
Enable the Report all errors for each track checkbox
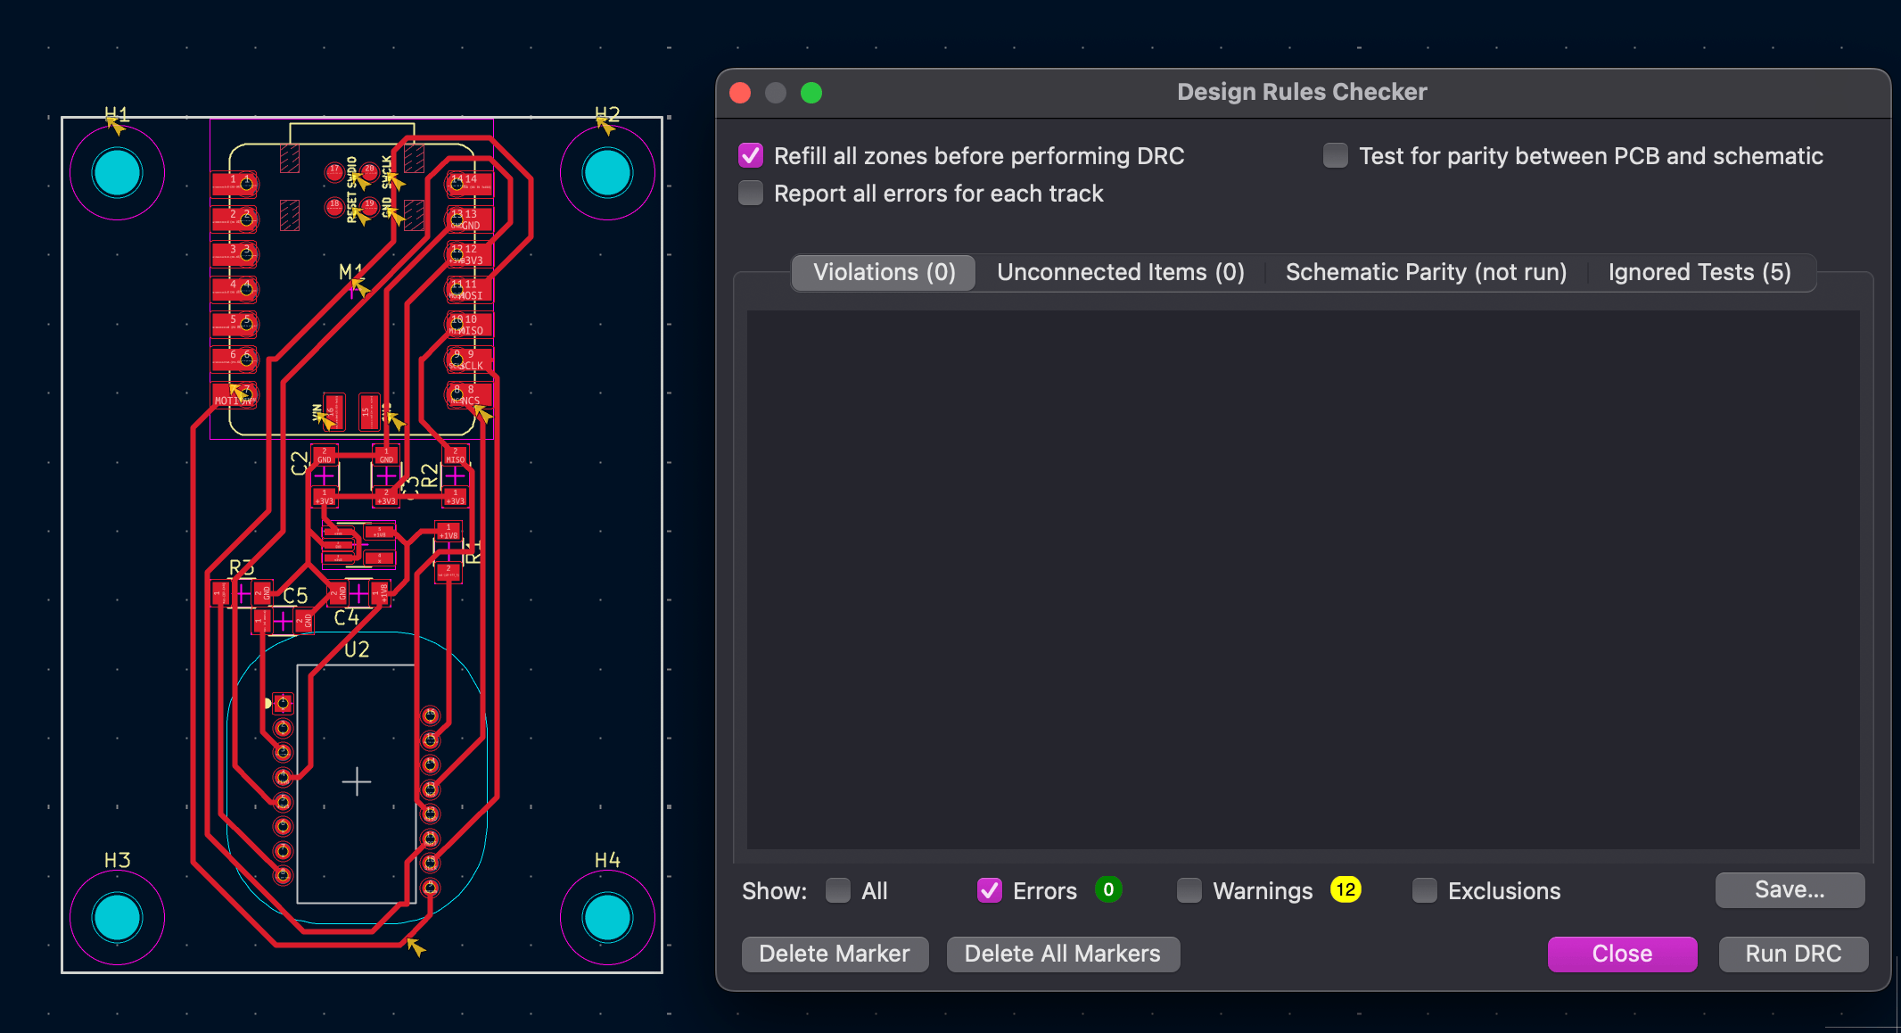pos(750,193)
